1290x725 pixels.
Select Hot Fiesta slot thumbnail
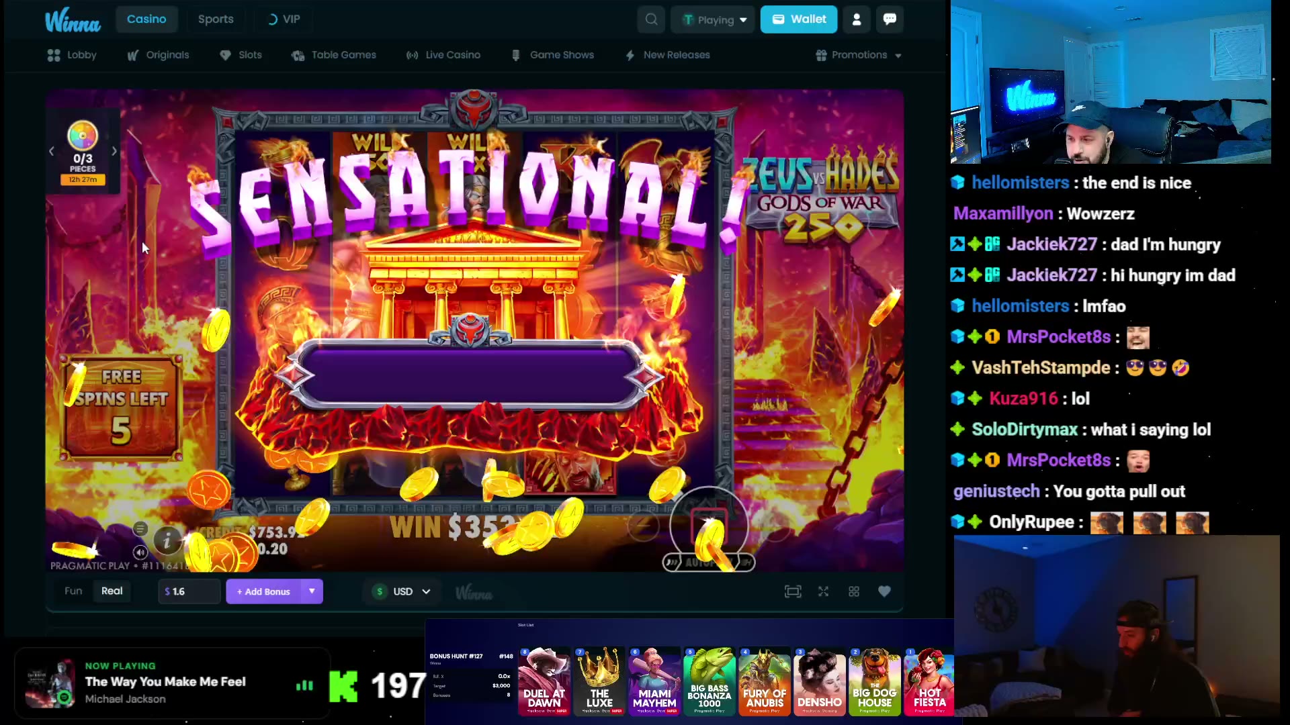[x=929, y=681]
